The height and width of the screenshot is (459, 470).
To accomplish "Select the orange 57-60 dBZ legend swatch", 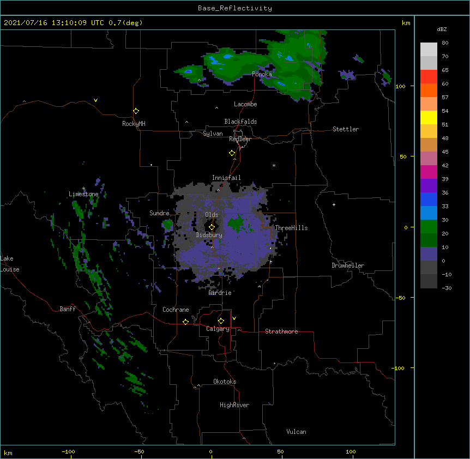I will coord(429,90).
